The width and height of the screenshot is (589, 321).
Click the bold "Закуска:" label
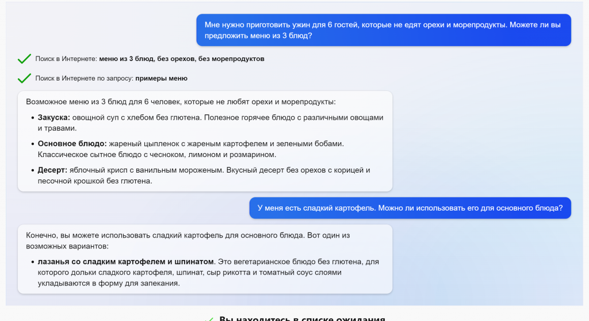pyautogui.click(x=54, y=117)
